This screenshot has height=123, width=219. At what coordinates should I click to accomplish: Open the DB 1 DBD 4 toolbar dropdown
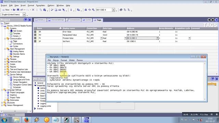pos(113,10)
